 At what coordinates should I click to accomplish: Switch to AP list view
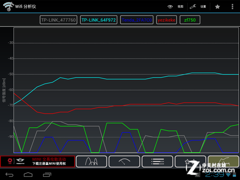pos(157,161)
